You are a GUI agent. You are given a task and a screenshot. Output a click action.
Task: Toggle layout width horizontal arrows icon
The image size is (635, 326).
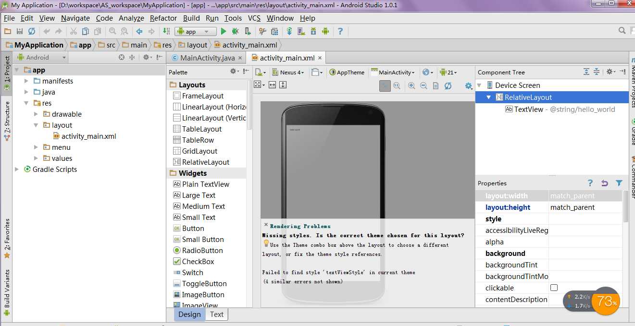(272, 85)
